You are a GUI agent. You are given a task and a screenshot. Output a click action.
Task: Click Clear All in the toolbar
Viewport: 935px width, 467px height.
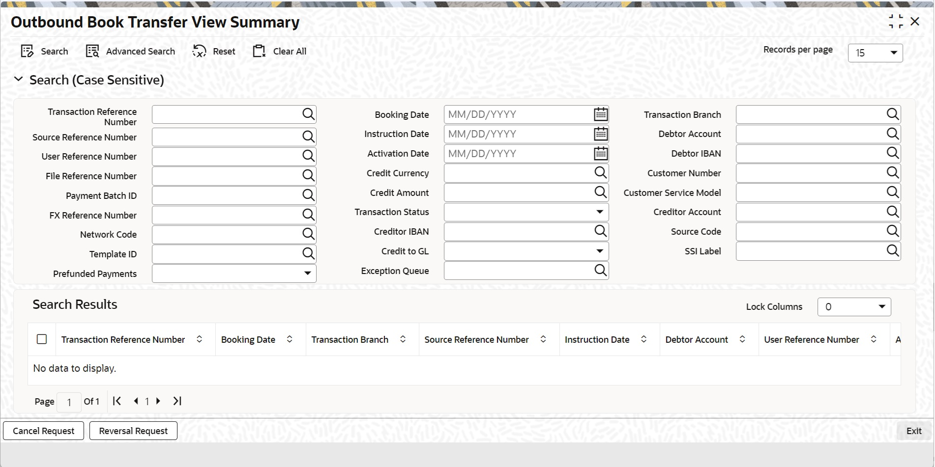tap(279, 51)
